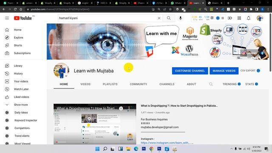Play the featured Dropshipping video
Image resolution: width=272 pixels, height=153 pixels.
[95, 124]
